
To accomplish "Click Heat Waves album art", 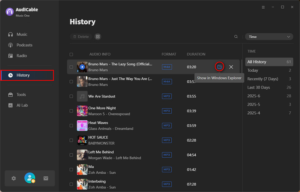I will pos(82,126).
